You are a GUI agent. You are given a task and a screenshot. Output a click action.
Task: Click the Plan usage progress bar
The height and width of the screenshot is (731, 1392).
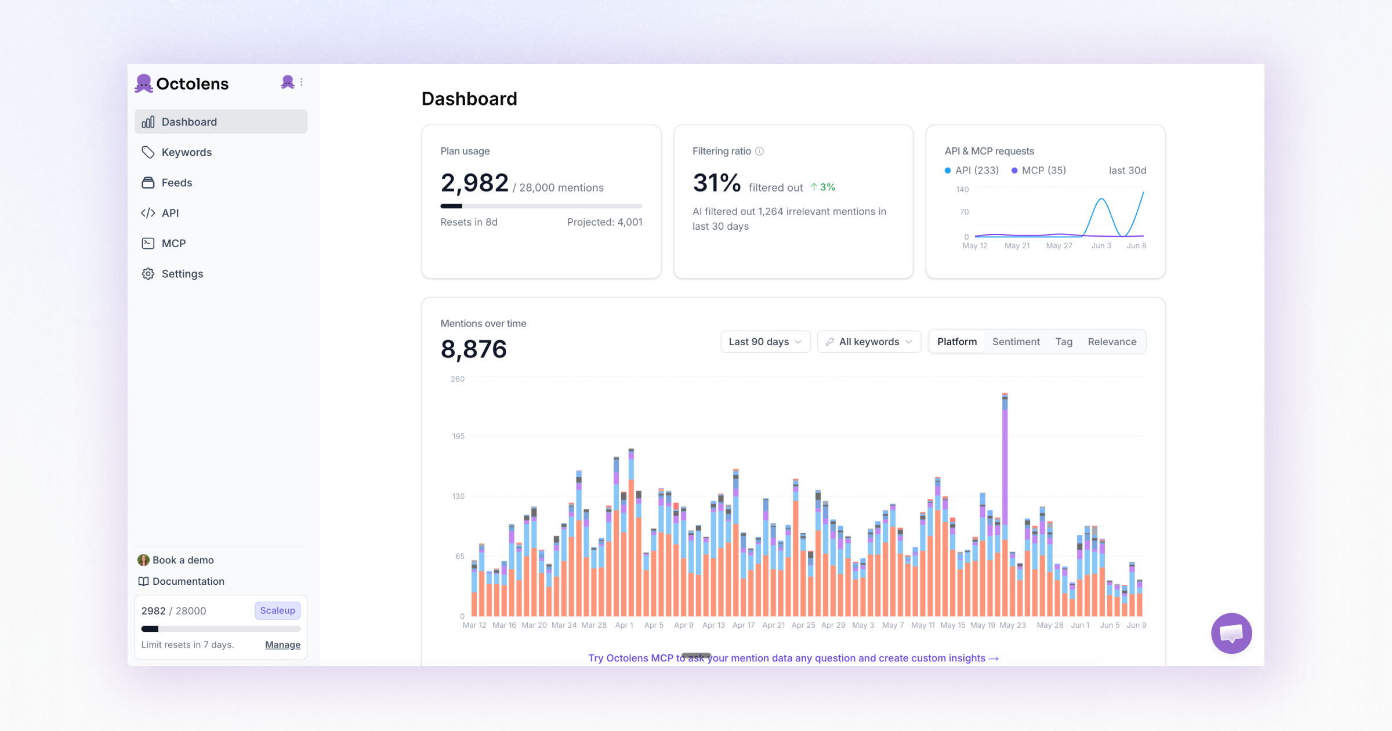[541, 206]
